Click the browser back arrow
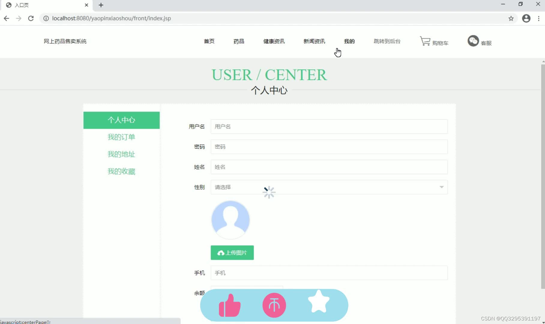Screen dimensions: 545x324 coord(7,18)
